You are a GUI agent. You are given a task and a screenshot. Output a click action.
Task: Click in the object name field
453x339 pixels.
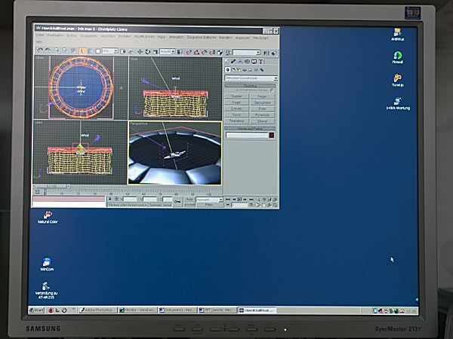[x=247, y=135]
